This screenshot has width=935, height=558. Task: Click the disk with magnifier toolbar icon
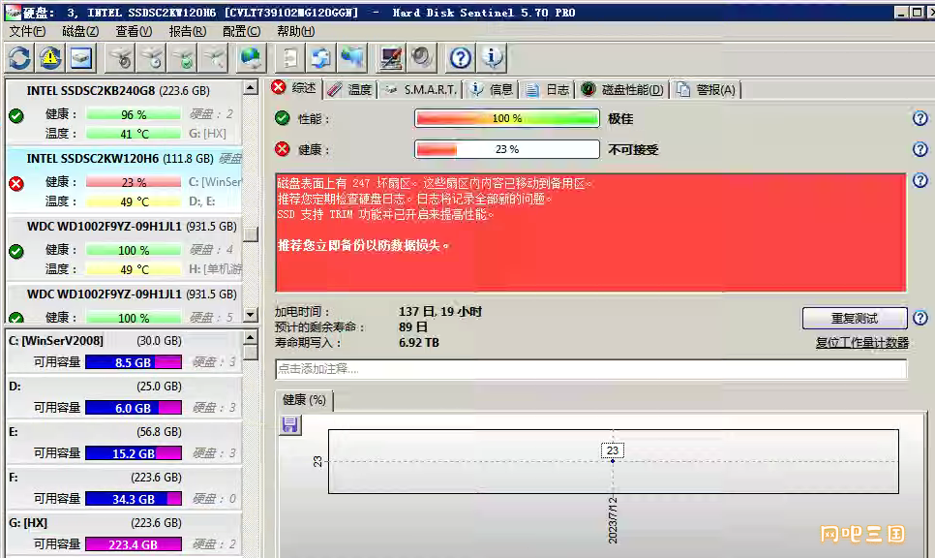[x=214, y=58]
